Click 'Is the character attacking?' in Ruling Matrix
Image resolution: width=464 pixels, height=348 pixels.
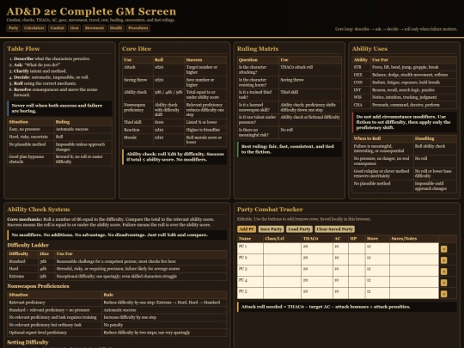(258, 70)
